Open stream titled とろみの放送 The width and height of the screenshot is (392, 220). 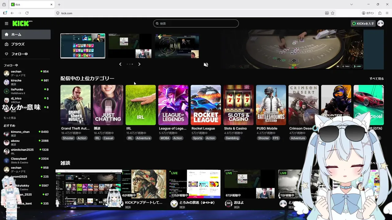coord(197,203)
